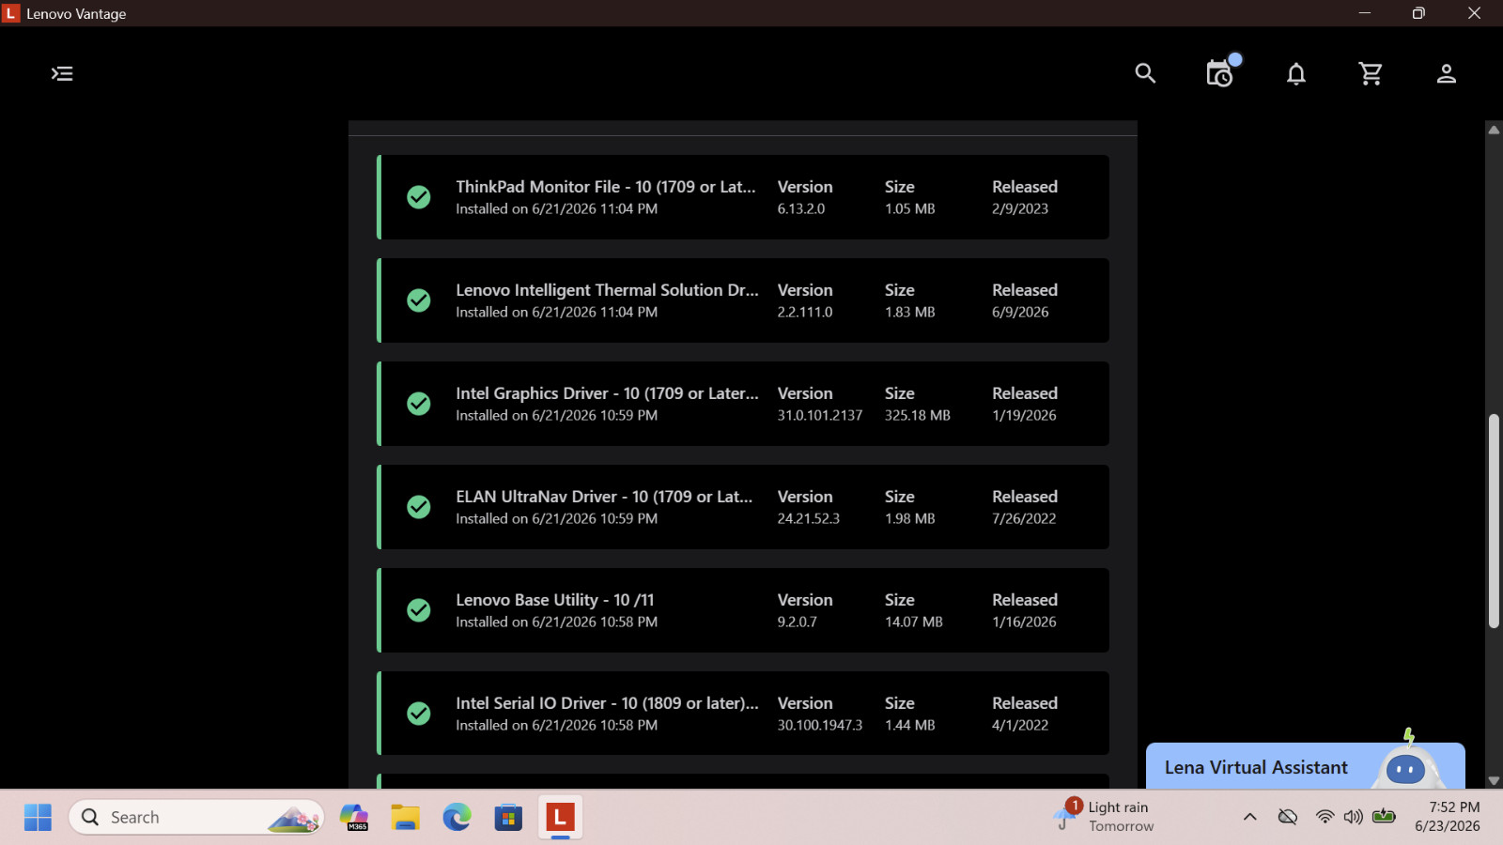Image resolution: width=1503 pixels, height=845 pixels.
Task: Click released date 2/9/2023
Action: click(1020, 209)
